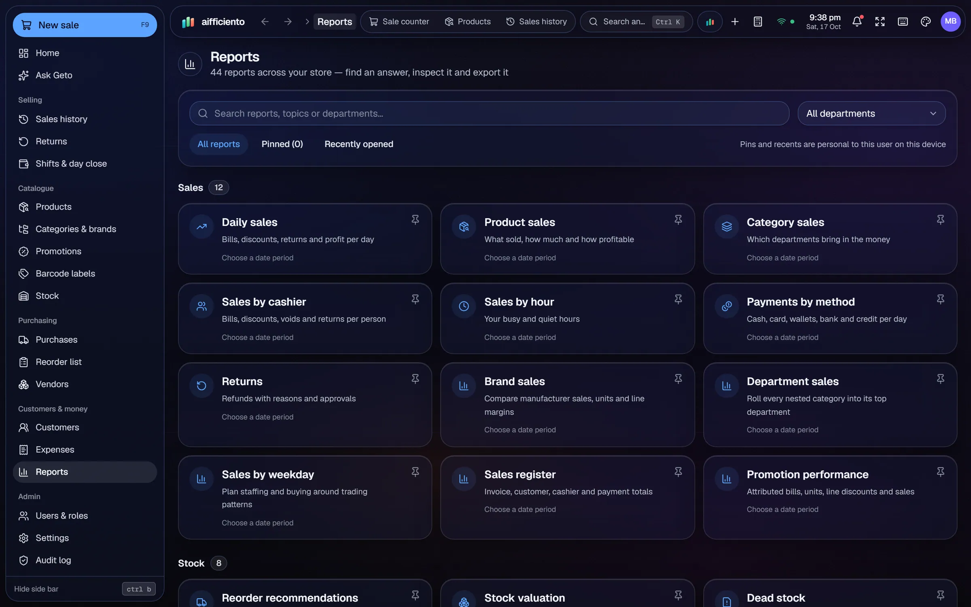Go to Barcode labels in sidebar

(85, 274)
